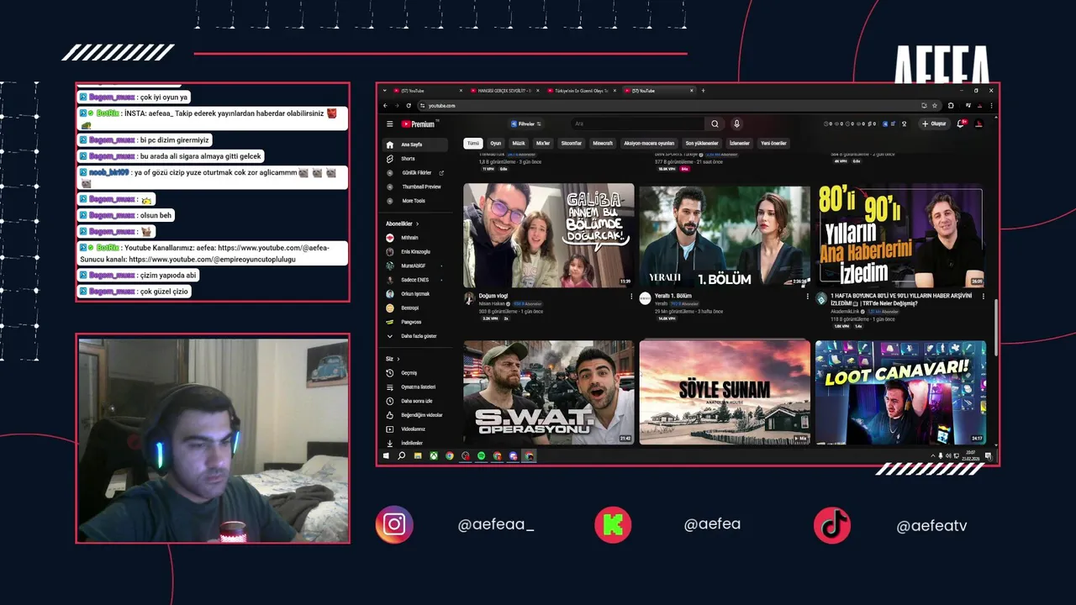Expand Daha fazla göster subscriptions
Viewport: 1076px width, 605px height.
click(416, 336)
